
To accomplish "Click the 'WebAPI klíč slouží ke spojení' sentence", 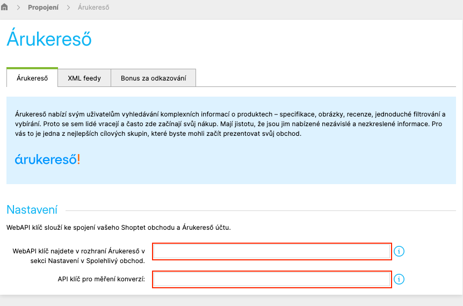I will [x=118, y=228].
